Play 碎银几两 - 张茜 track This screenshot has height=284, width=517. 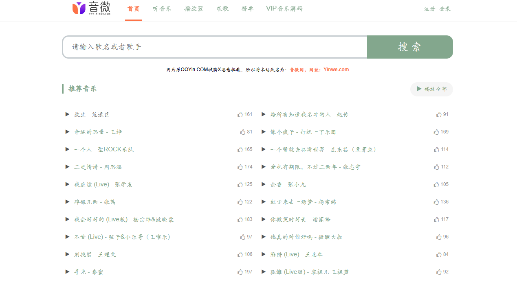67,202
